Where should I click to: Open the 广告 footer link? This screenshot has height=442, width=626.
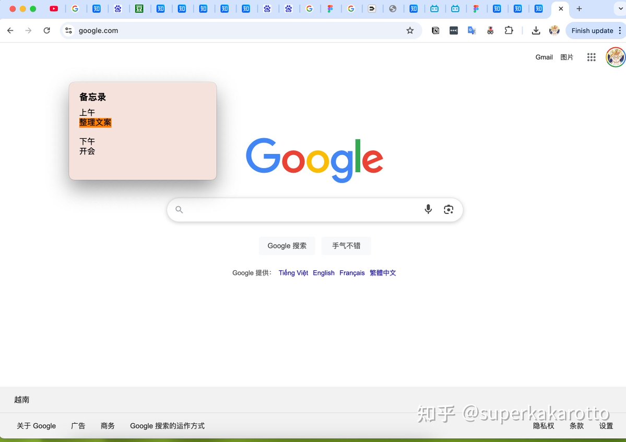(x=78, y=426)
